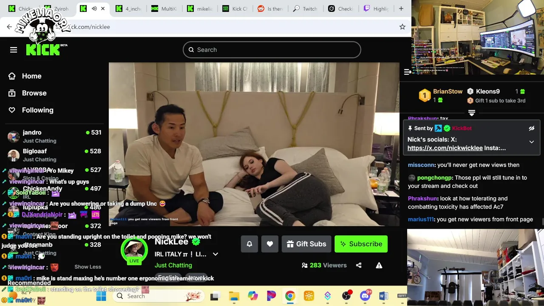Click the NickLee stream video player

tap(254, 144)
